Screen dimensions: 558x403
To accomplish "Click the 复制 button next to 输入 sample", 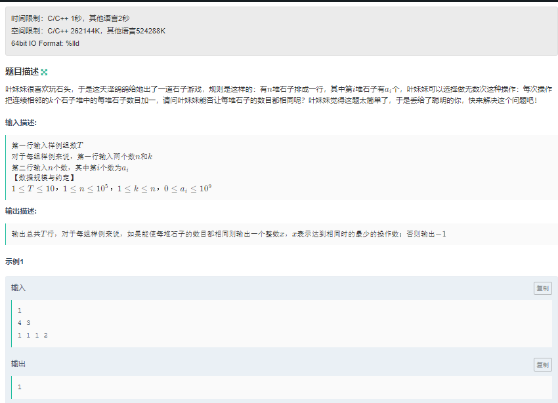I will [542, 288].
